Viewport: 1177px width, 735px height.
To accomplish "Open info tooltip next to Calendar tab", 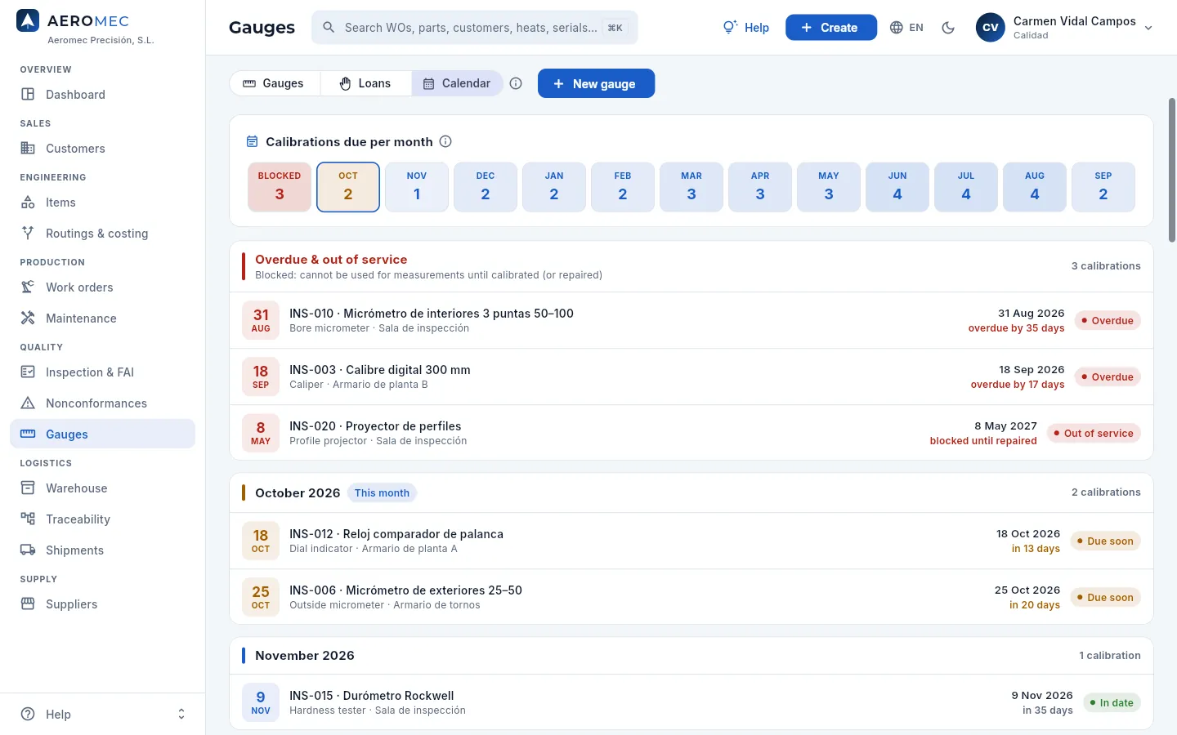I will pyautogui.click(x=516, y=83).
